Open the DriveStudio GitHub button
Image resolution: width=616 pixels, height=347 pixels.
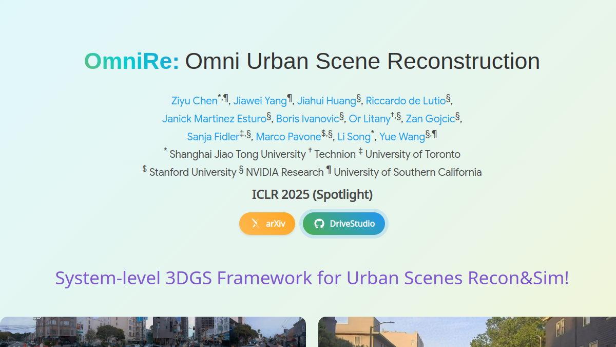point(344,224)
